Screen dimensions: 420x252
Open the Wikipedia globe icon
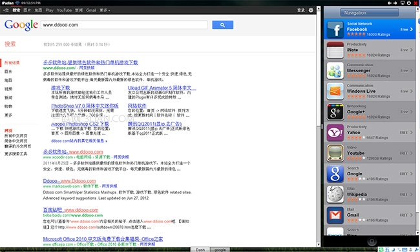click(x=335, y=194)
